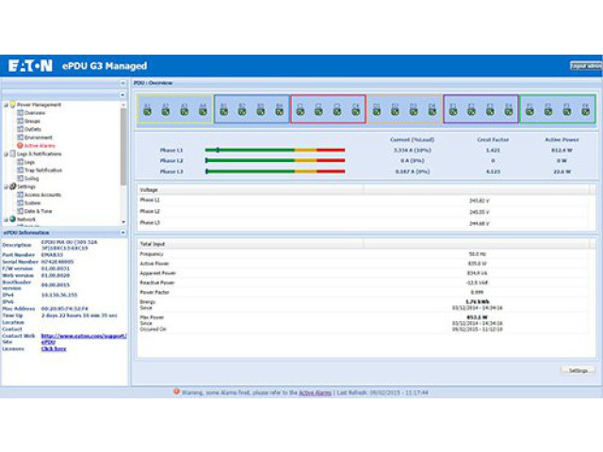603x452 pixels.
Task: Click the navigation tree vertical scrollbar
Action: click(x=123, y=146)
